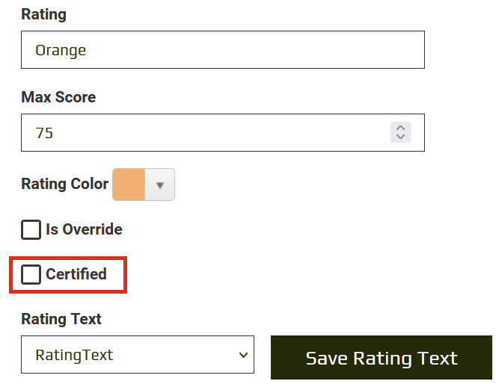
Task: Click the spinner control beside 75
Action: [x=401, y=132]
